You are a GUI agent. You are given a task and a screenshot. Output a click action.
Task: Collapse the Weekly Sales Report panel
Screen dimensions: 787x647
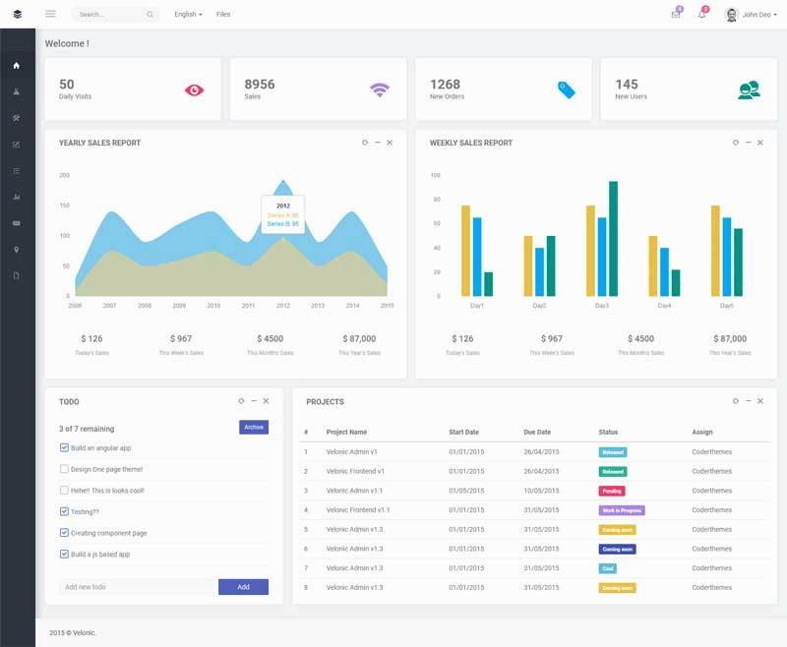[x=748, y=143]
